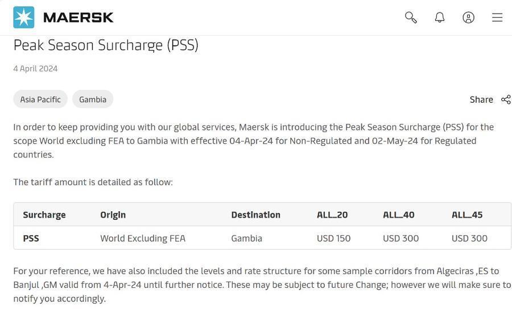512x314 pixels.
Task: Click the Destination column header
Action: 255,215
